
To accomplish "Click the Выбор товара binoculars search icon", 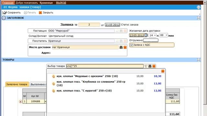I will (x=150, y=66).
